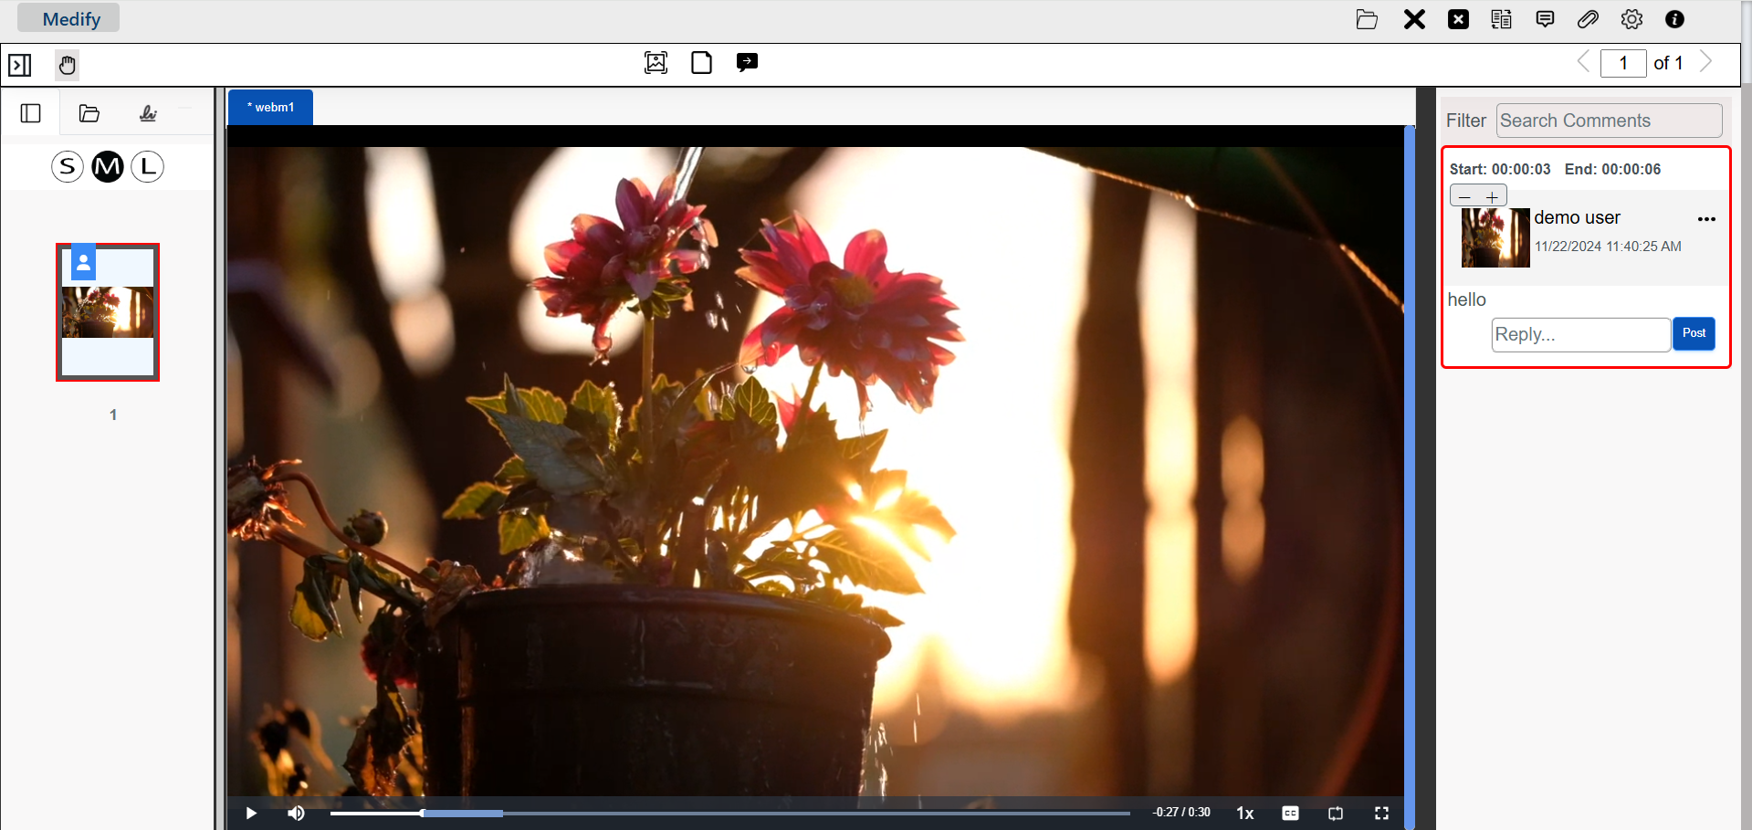
Task: Toggle the left sidebar collapse icon
Action: 20,65
